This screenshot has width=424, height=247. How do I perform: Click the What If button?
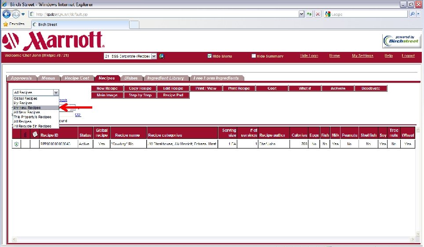tap(305, 88)
